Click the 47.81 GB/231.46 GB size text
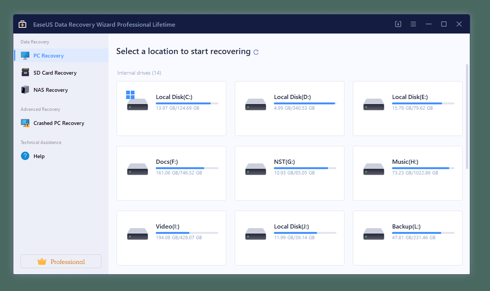The height and width of the screenshot is (291, 490). point(414,238)
